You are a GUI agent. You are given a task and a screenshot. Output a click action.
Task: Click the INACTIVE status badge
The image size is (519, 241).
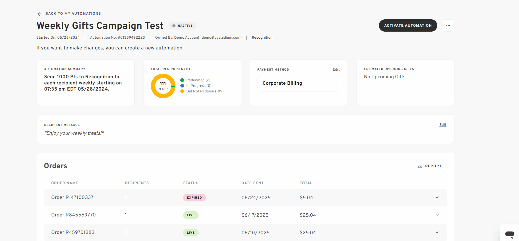183,26
